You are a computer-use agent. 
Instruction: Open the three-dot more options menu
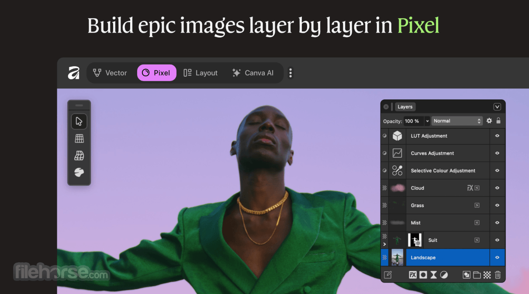point(290,73)
